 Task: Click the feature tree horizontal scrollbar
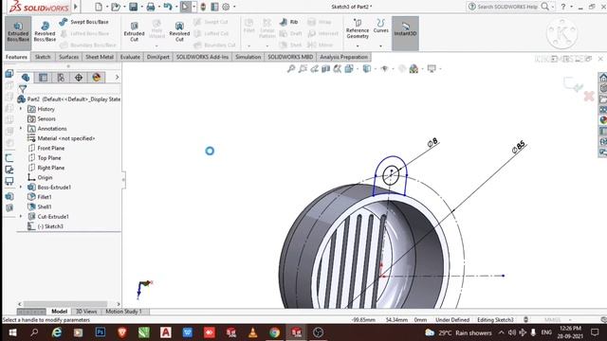point(65,304)
